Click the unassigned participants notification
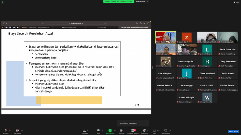This screenshot has width=241, height=135. (133, 123)
